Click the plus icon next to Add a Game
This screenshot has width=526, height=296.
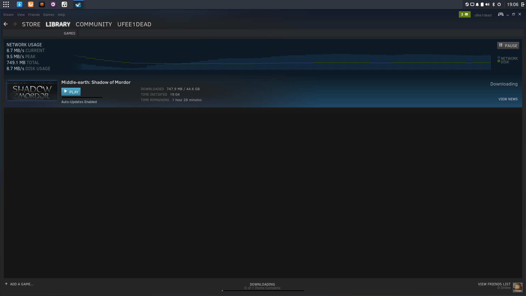click(6, 284)
